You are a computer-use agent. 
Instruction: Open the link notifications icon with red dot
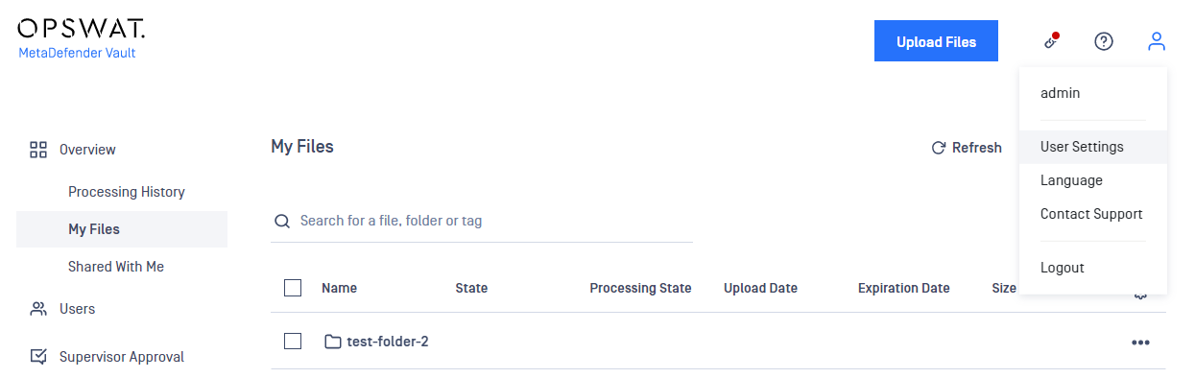tap(1052, 41)
